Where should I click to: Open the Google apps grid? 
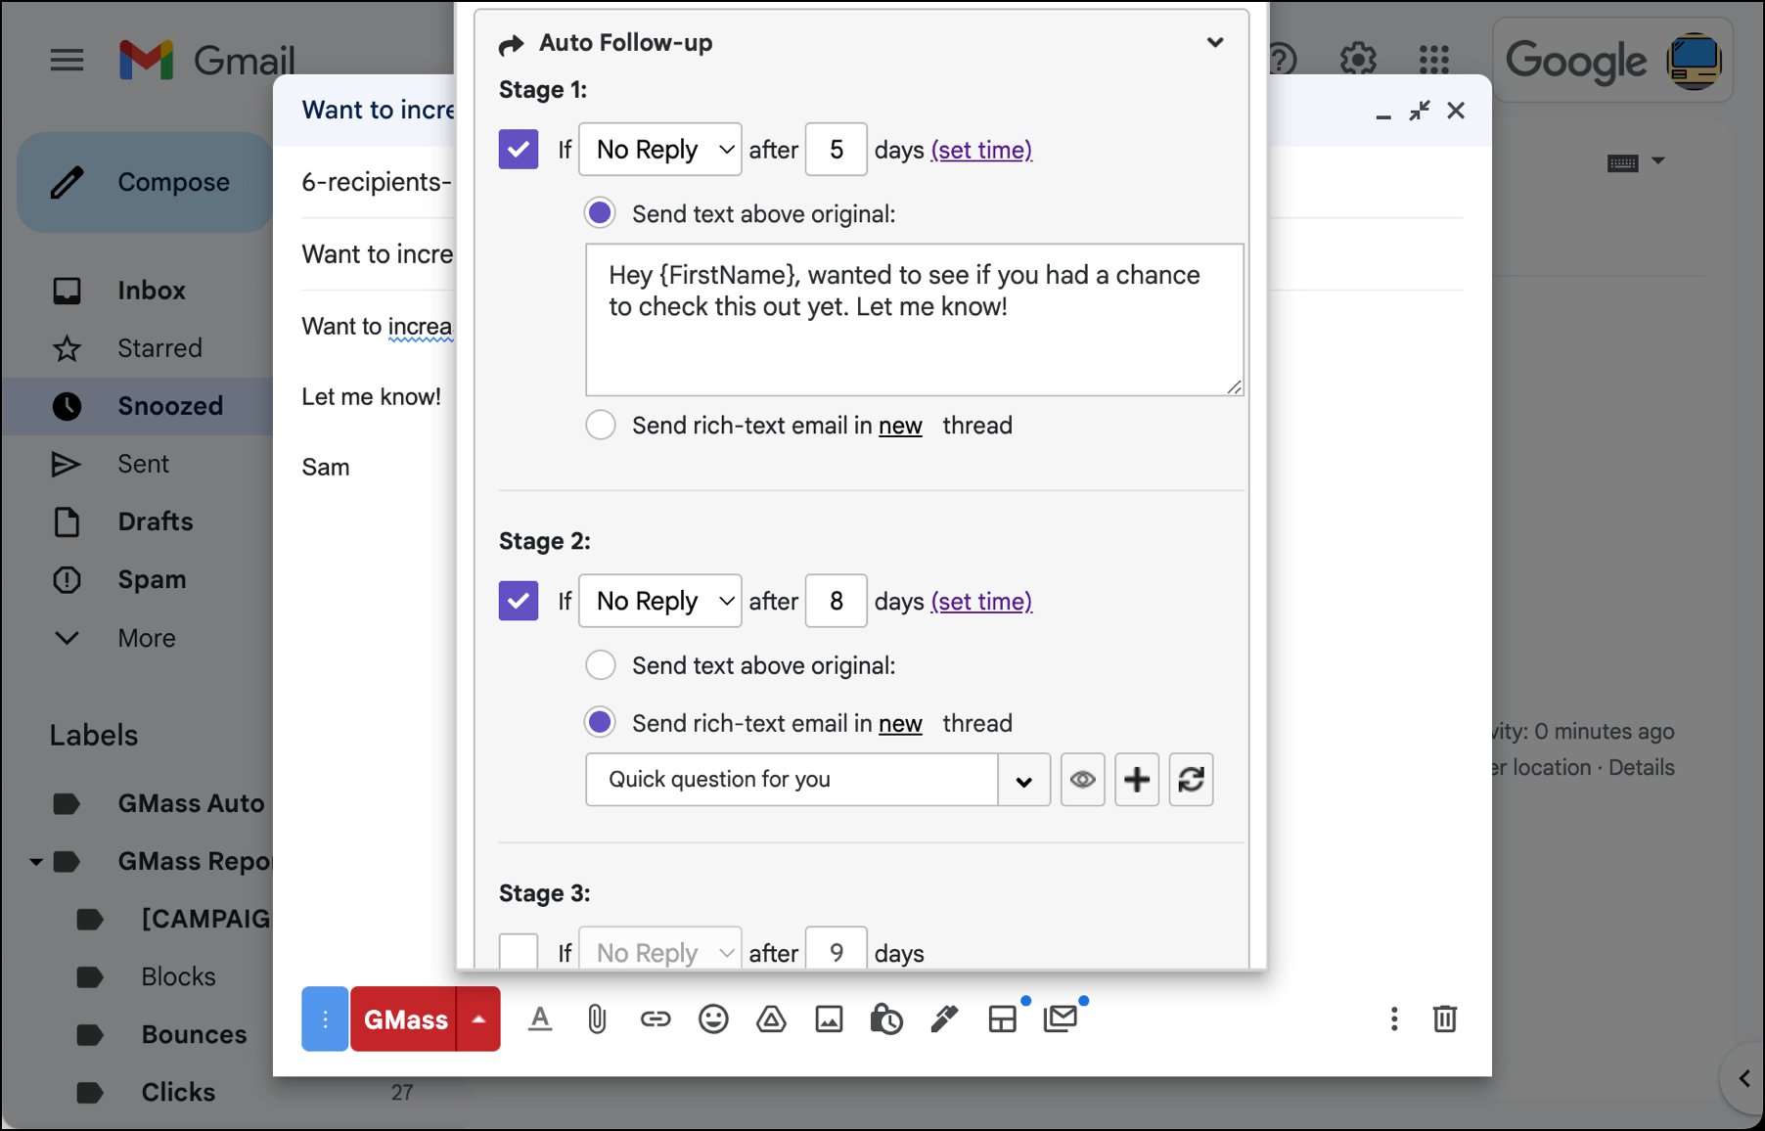tap(1434, 60)
